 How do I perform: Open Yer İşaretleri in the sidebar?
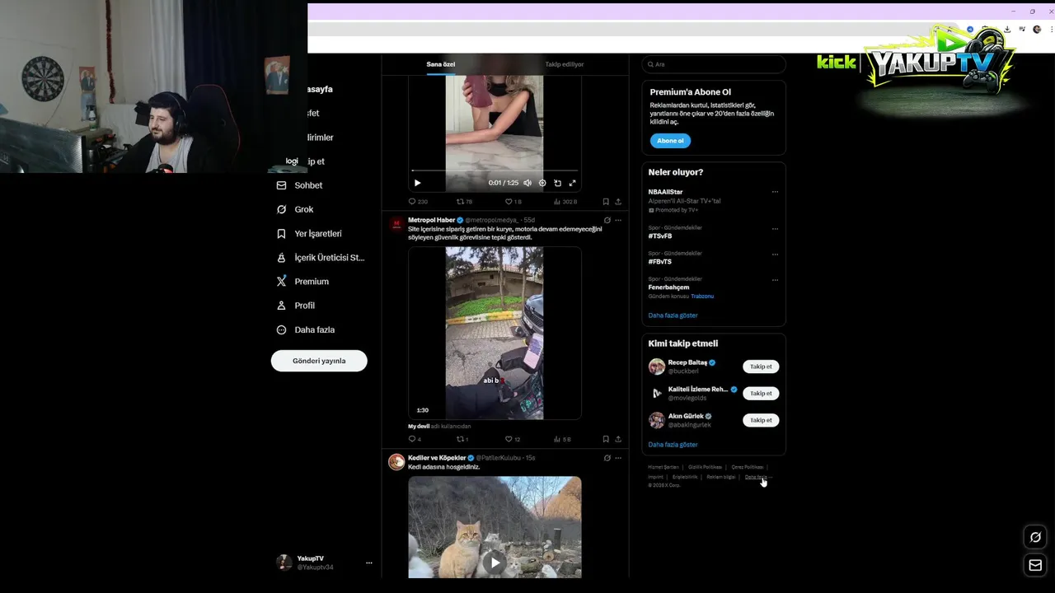(309, 234)
